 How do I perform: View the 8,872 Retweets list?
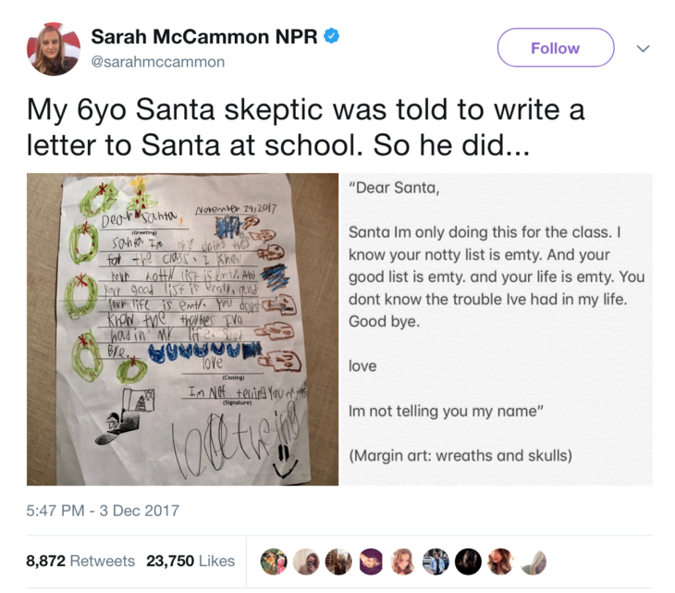point(80,561)
